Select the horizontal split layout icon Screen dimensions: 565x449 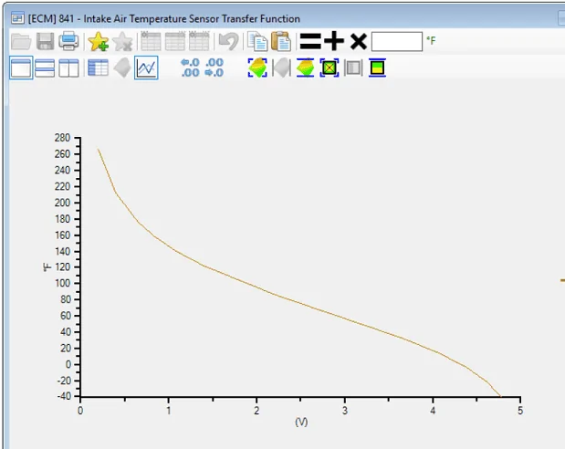coord(45,68)
